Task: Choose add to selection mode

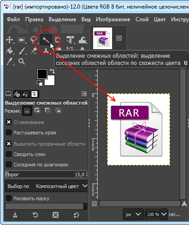Action: [37, 110]
